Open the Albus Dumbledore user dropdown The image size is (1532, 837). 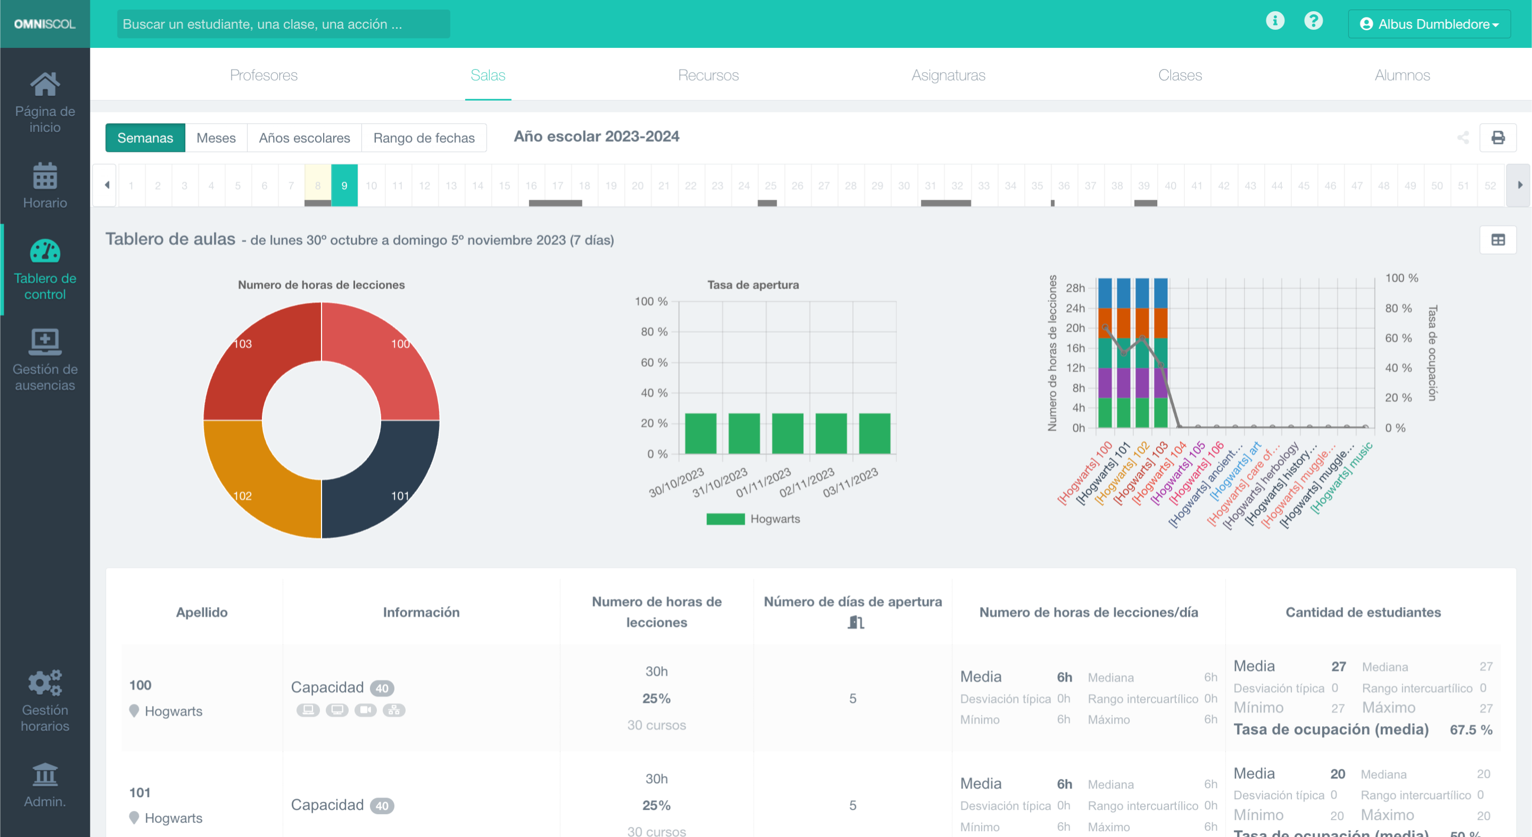pyautogui.click(x=1429, y=24)
